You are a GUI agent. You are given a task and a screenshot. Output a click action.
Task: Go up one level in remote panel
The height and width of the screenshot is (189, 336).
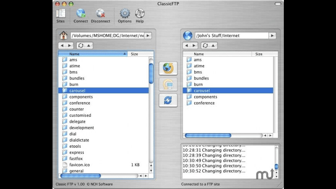[x=213, y=46]
